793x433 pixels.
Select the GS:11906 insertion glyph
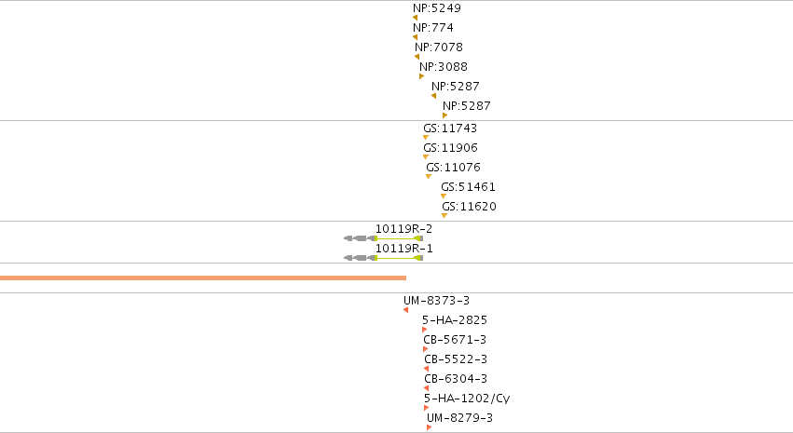tap(426, 156)
